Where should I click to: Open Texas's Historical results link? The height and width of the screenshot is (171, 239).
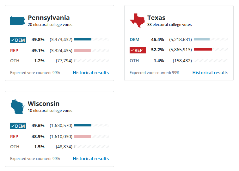pyautogui.click(x=210, y=73)
